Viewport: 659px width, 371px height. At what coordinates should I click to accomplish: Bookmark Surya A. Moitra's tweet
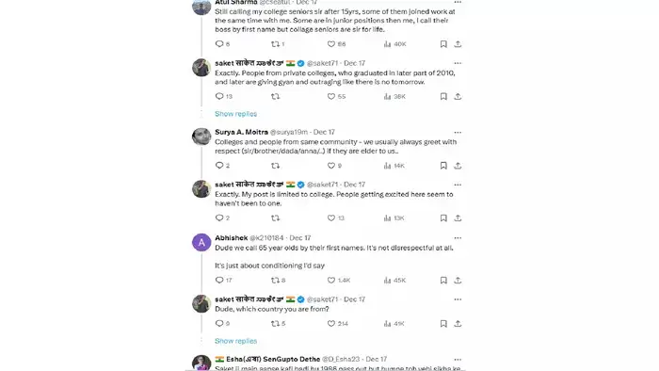[x=443, y=166]
